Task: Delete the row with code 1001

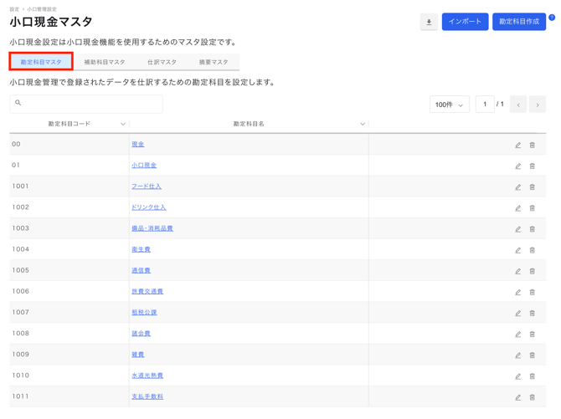Action: tap(532, 187)
